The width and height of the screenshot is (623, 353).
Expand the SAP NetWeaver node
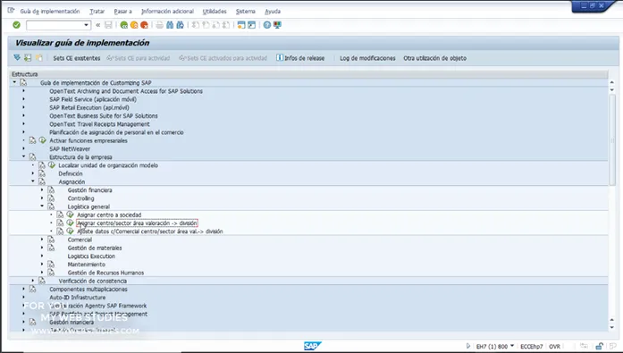pos(24,148)
